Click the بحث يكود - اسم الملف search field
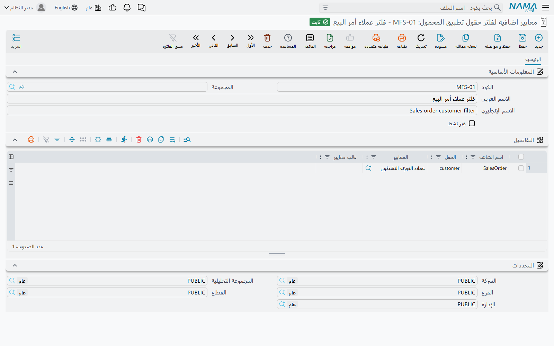 (x=411, y=8)
